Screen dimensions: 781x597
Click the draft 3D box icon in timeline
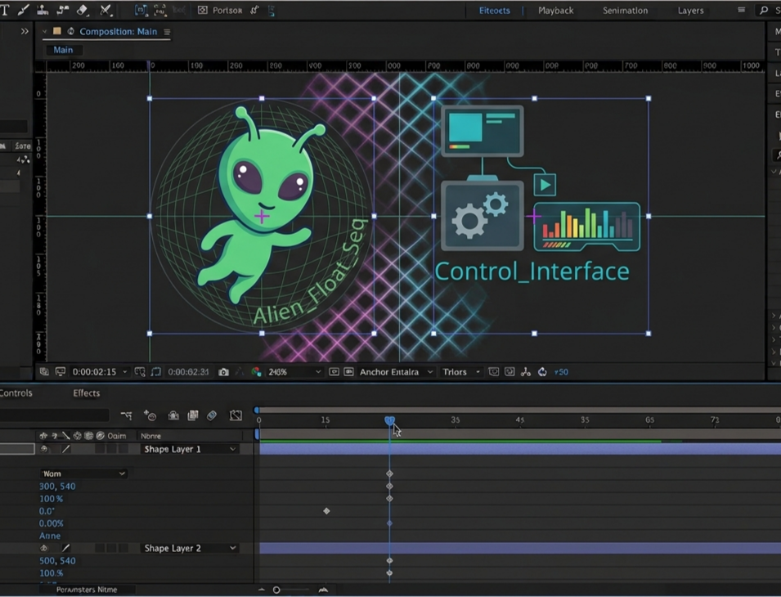tap(236, 415)
